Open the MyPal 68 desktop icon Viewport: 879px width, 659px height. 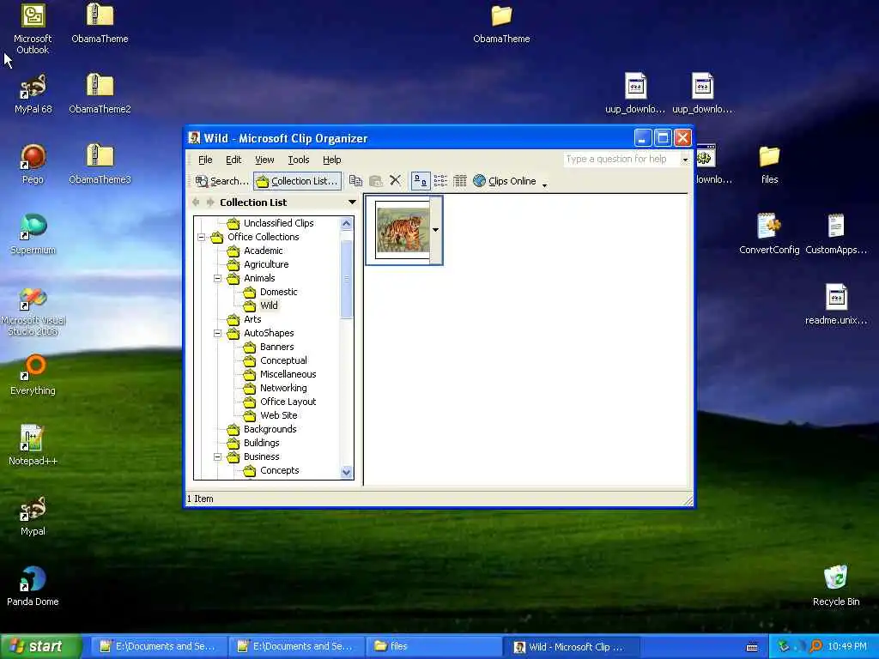(33, 94)
